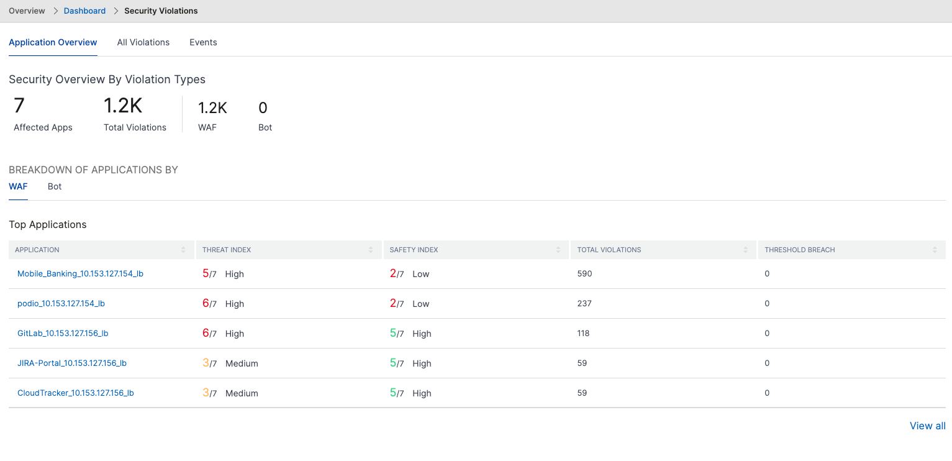Open CloudTracker_10.153.127.156_lb application

coord(76,393)
